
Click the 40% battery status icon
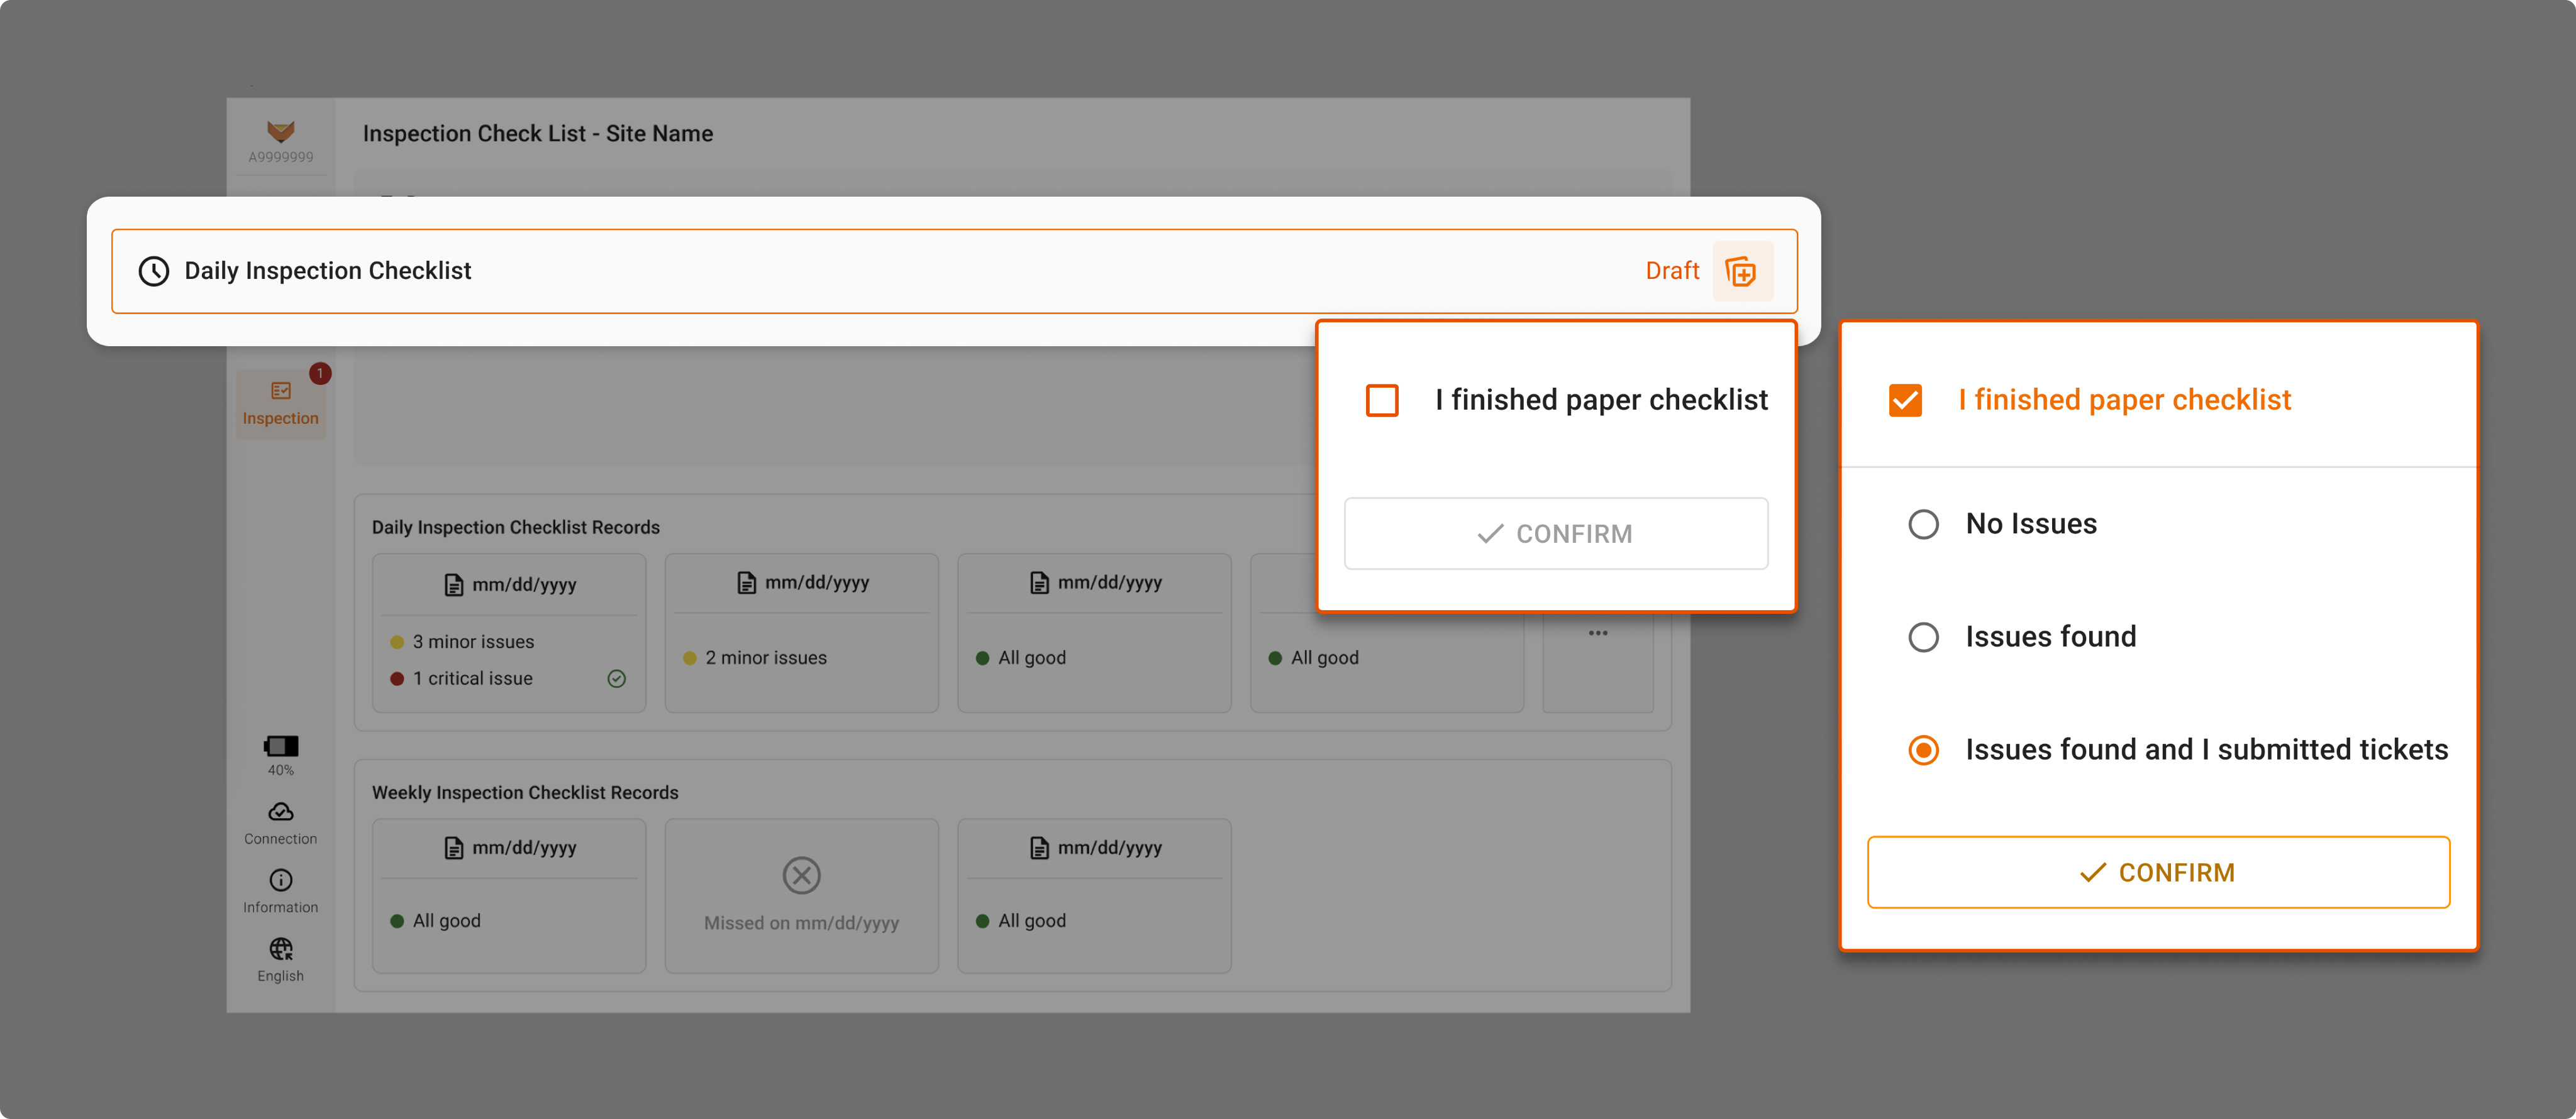tap(280, 746)
